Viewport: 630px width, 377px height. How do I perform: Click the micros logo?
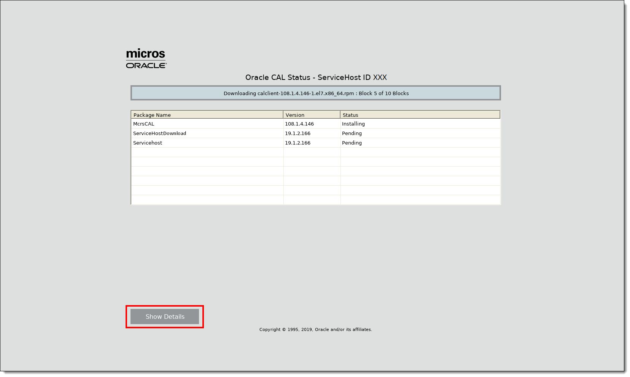(x=145, y=54)
